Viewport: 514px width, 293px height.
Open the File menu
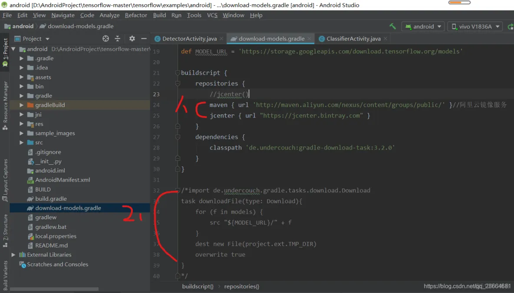pos(7,15)
